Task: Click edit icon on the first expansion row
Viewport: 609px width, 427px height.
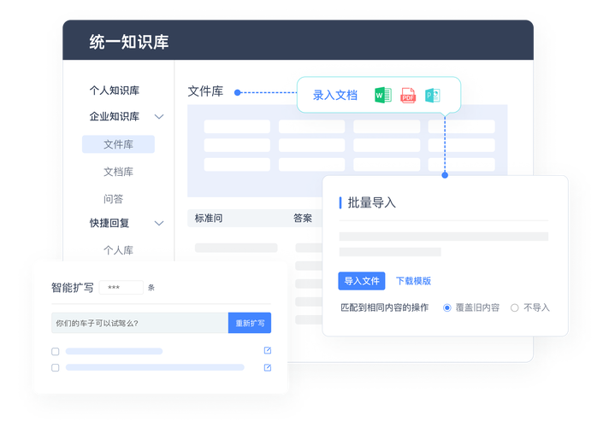Action: [x=268, y=350]
